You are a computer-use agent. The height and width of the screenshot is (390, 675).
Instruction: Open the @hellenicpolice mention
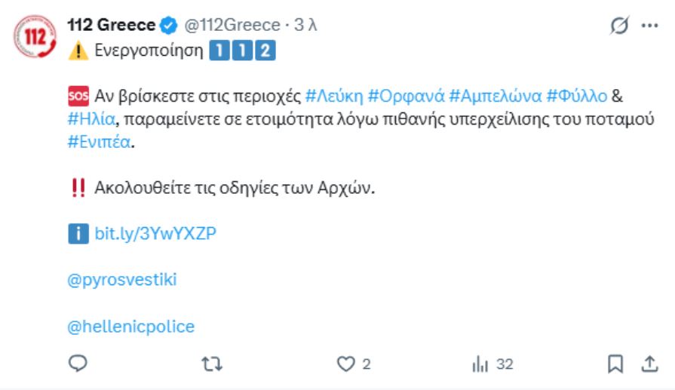[x=131, y=327]
